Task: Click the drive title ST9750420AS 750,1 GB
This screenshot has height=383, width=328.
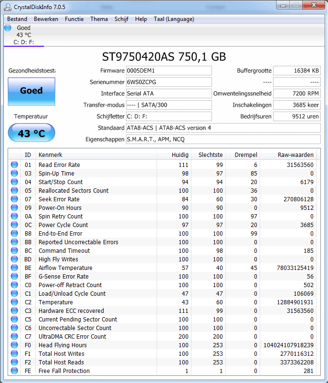Action: (164, 57)
